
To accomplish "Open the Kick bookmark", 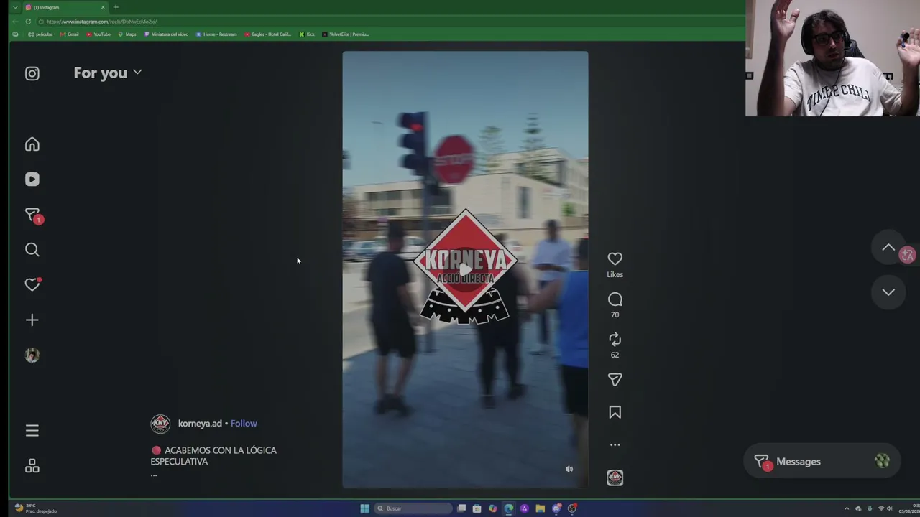I will (307, 34).
